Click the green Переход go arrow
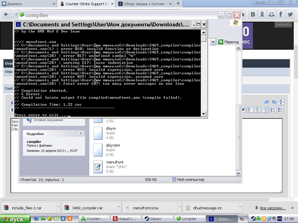 (x=221, y=42)
